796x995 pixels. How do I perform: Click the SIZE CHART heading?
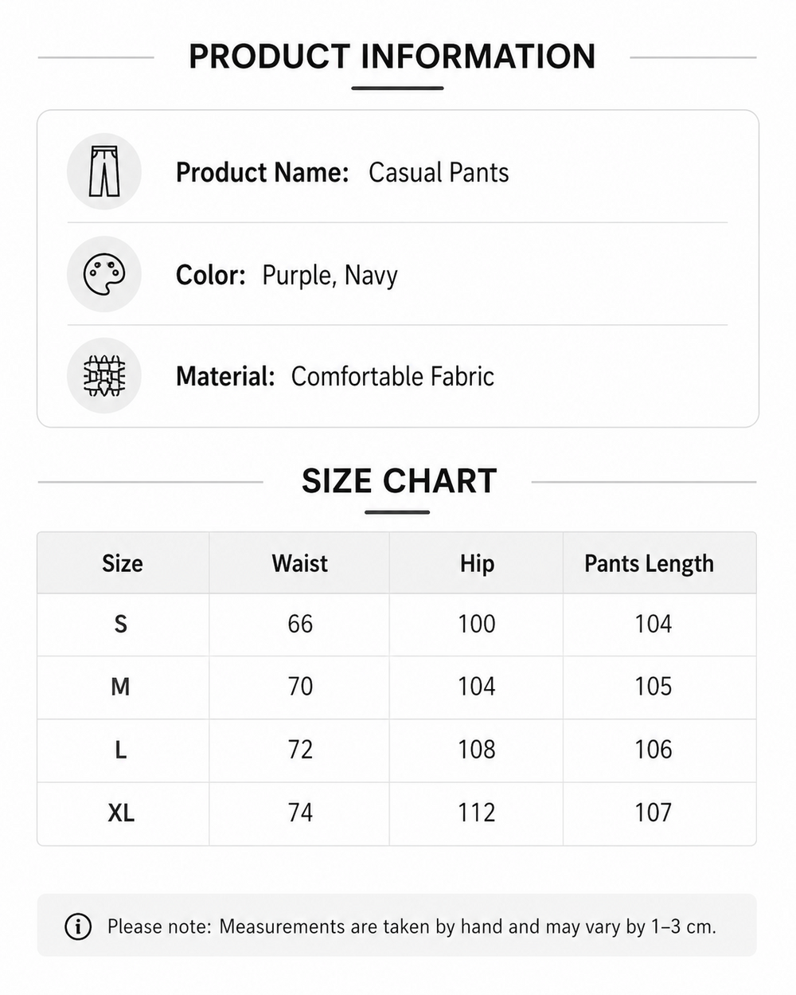(x=399, y=481)
